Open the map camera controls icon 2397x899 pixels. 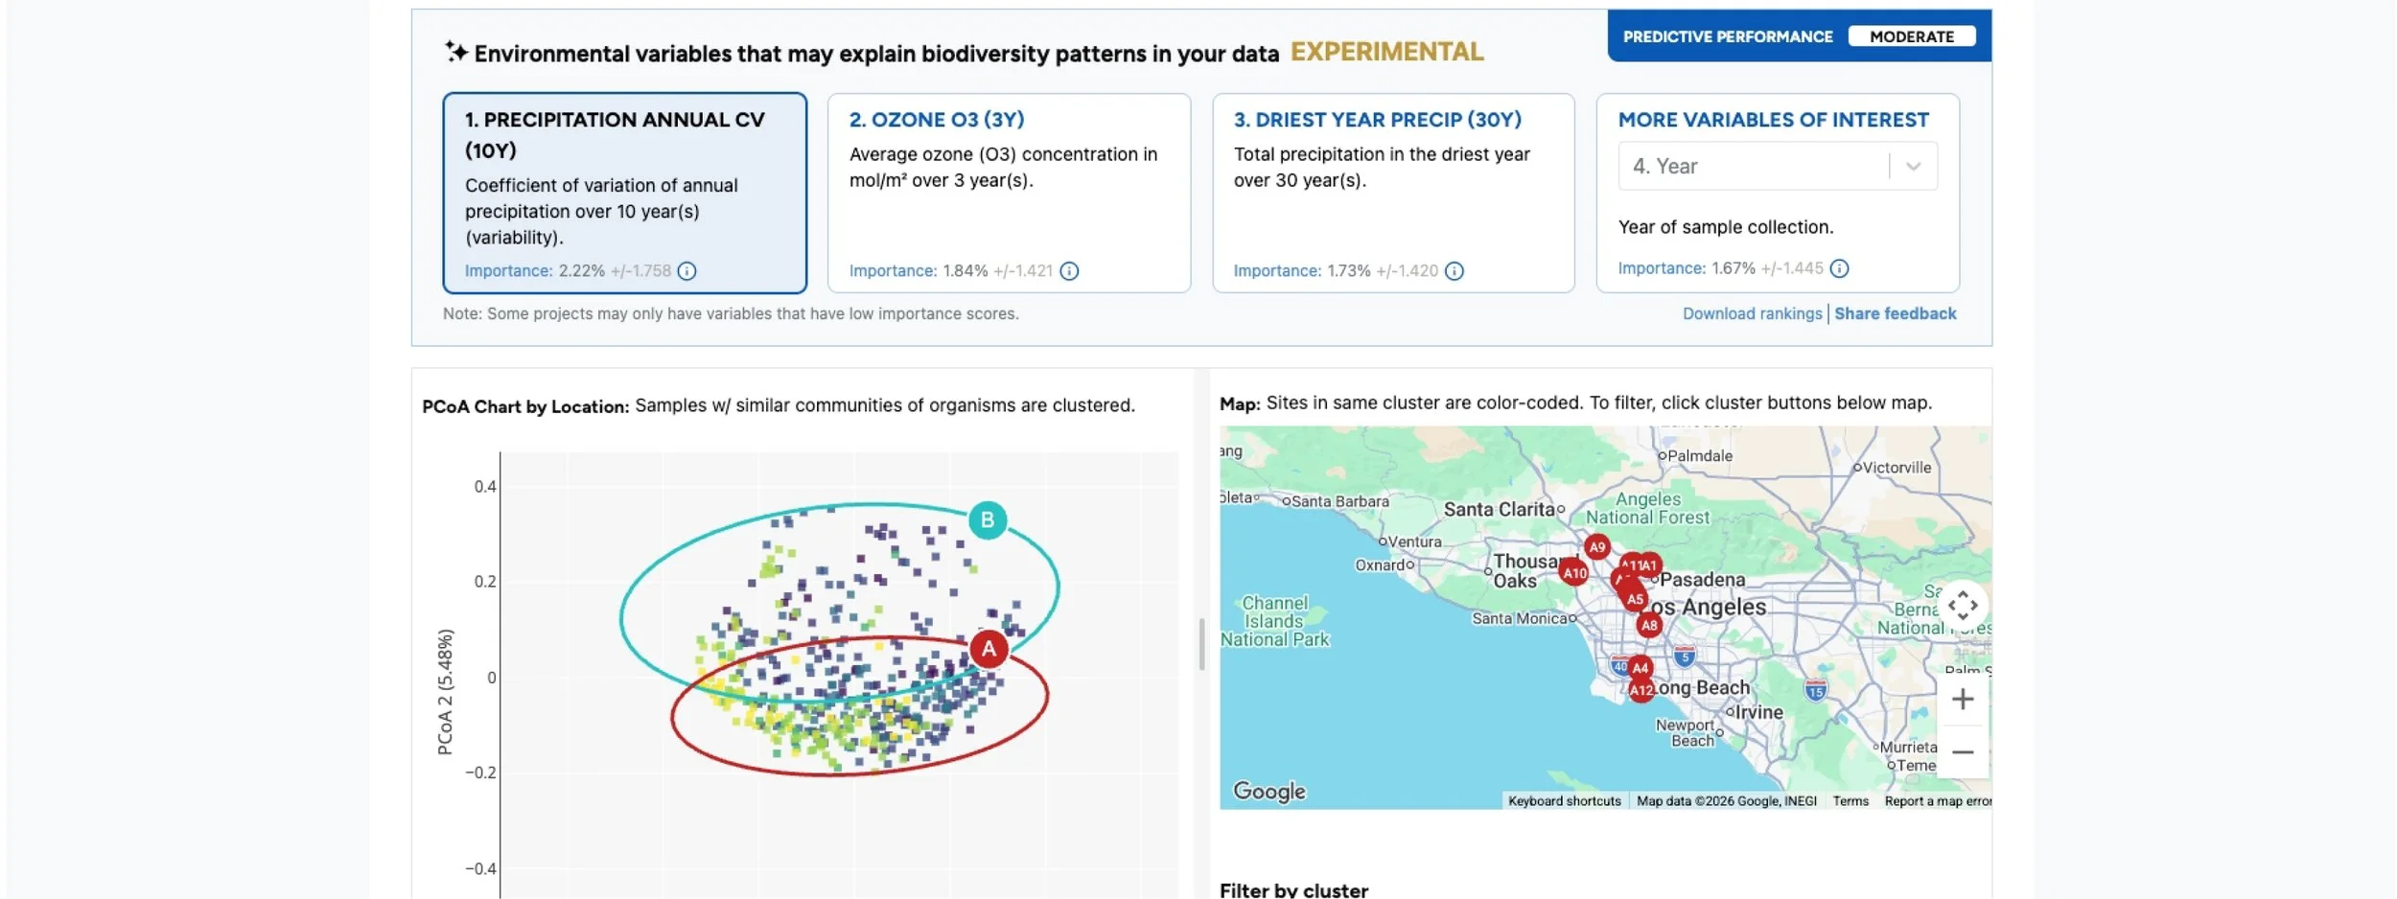pyautogui.click(x=1962, y=606)
